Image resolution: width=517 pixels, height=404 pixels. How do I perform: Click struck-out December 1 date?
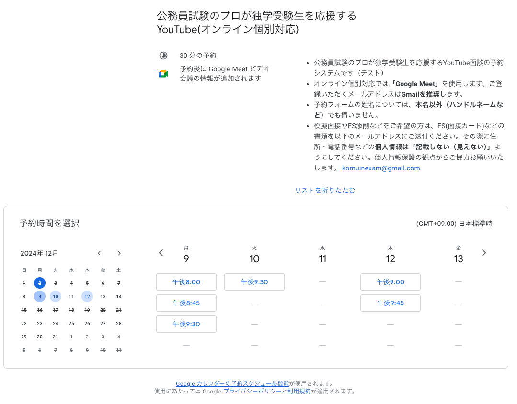[x=24, y=283]
